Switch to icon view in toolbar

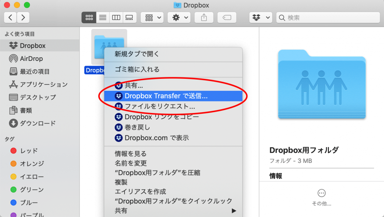pyautogui.click(x=89, y=17)
